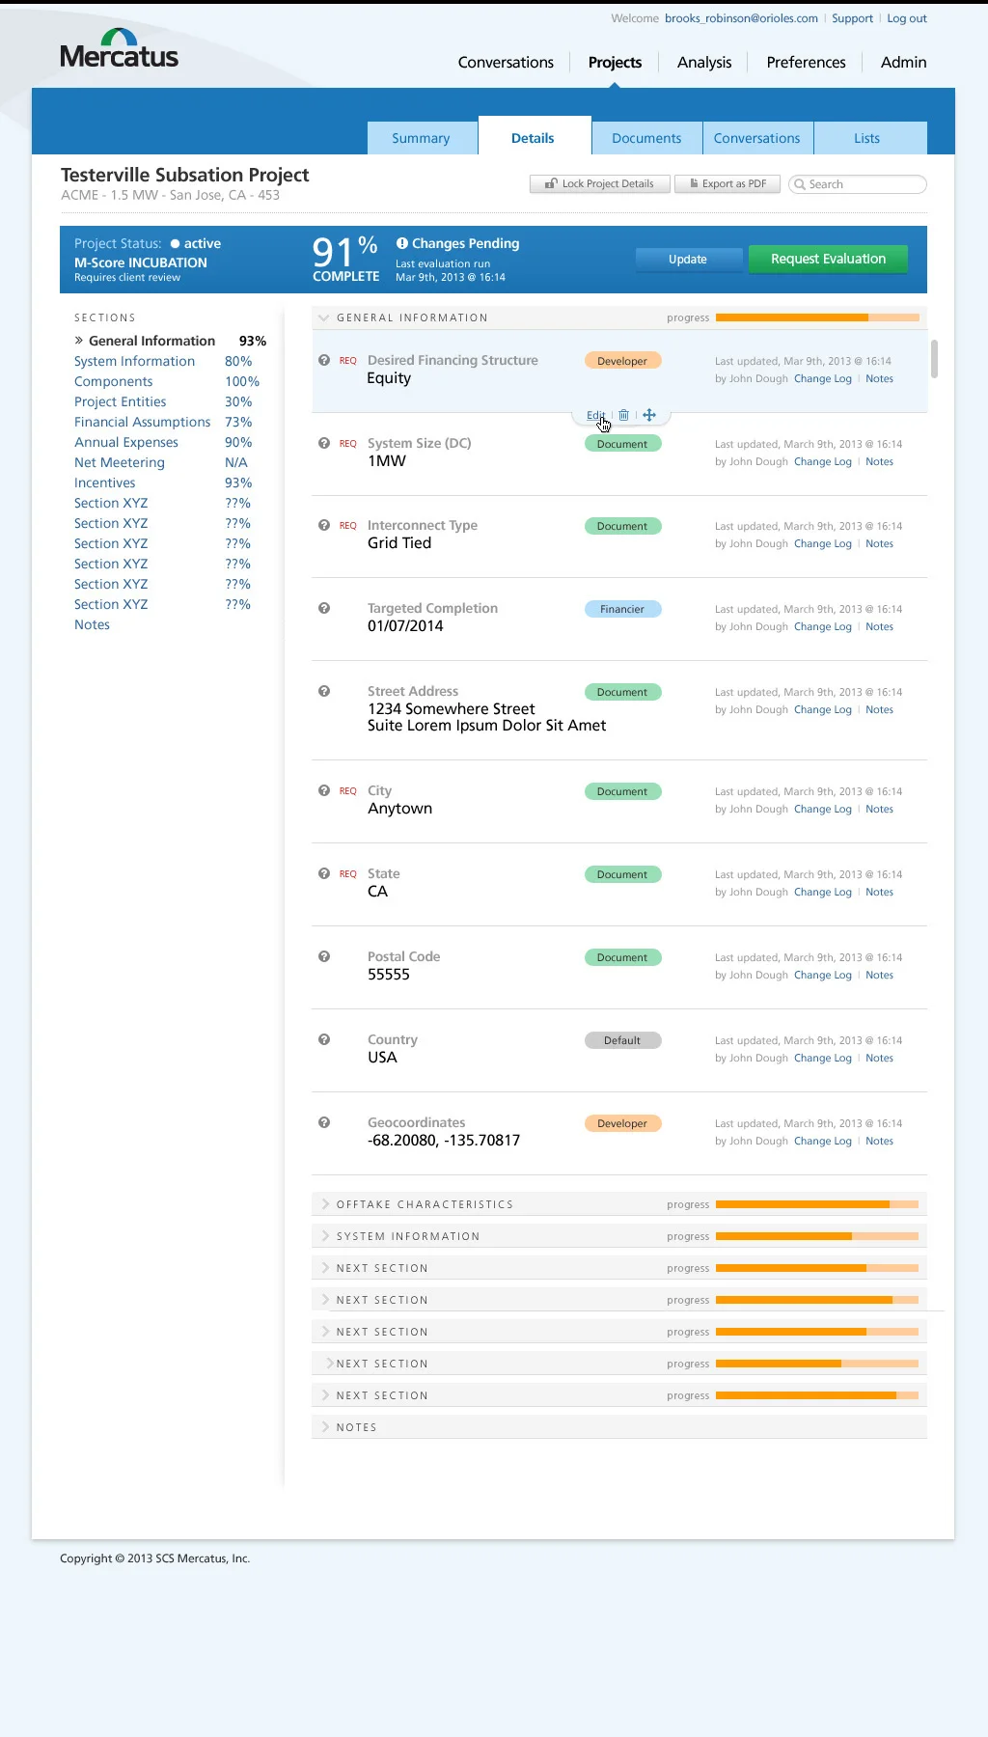988x1737 pixels.
Task: Open Notes for Geocoordinates
Action: [879, 1141]
